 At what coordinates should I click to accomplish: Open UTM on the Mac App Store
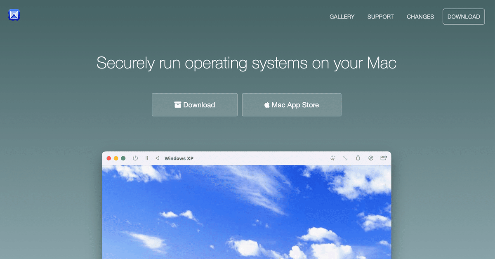pyautogui.click(x=292, y=105)
